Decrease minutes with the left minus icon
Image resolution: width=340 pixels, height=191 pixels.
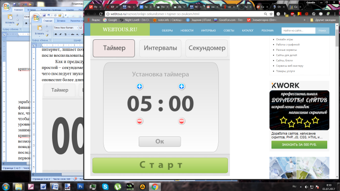coord(140,121)
